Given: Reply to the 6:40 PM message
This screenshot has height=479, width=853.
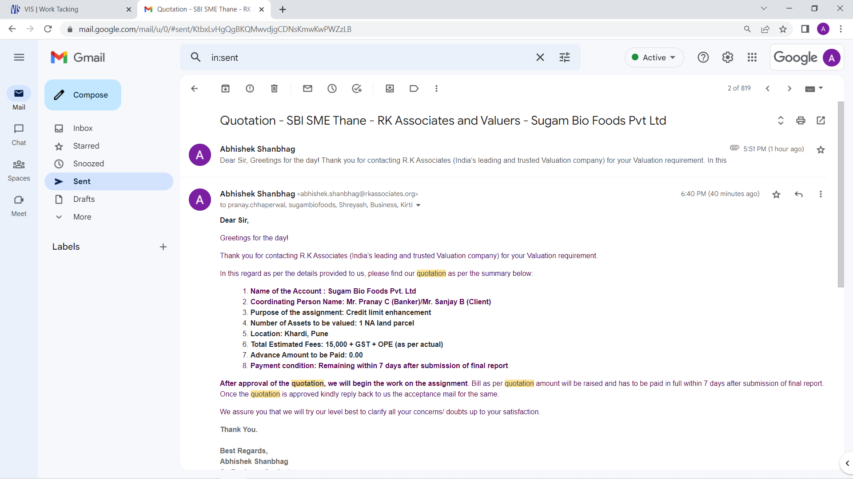Looking at the screenshot, I should pos(799,194).
